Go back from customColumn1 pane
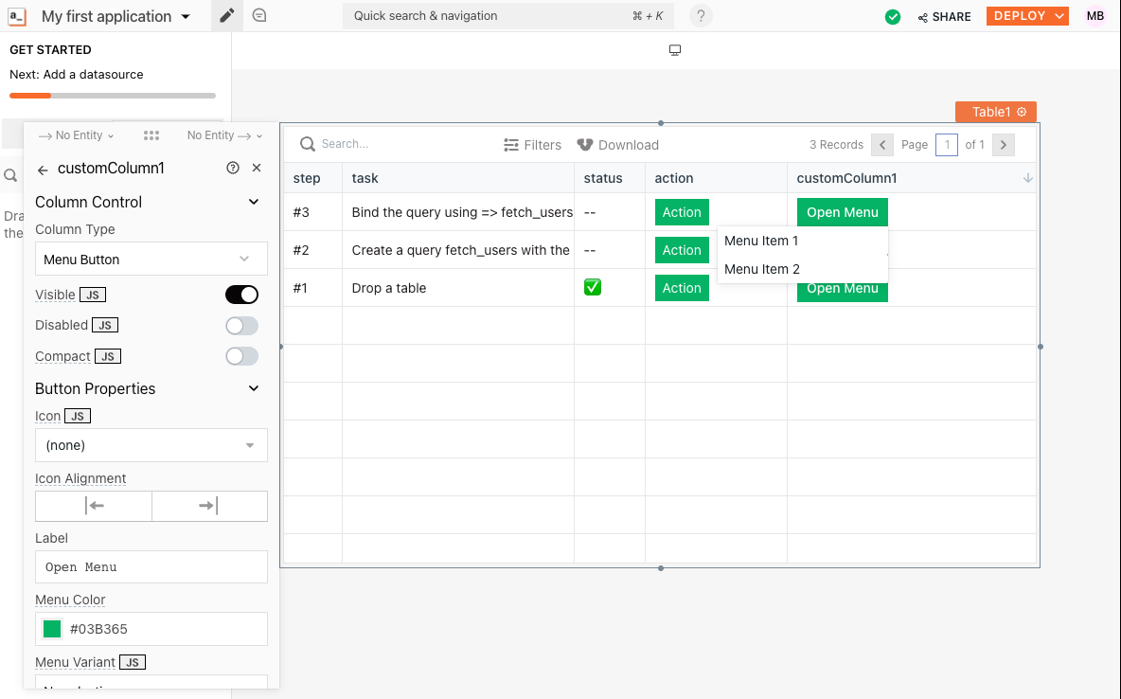 click(43, 170)
